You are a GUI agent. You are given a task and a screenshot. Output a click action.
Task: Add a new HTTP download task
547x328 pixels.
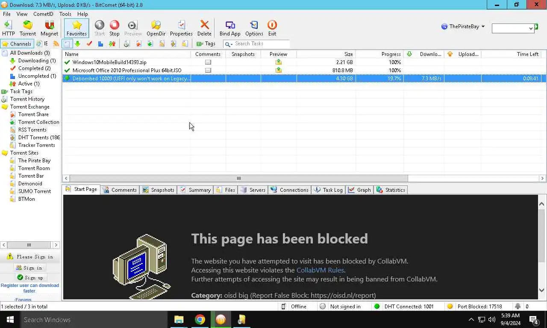[8, 28]
